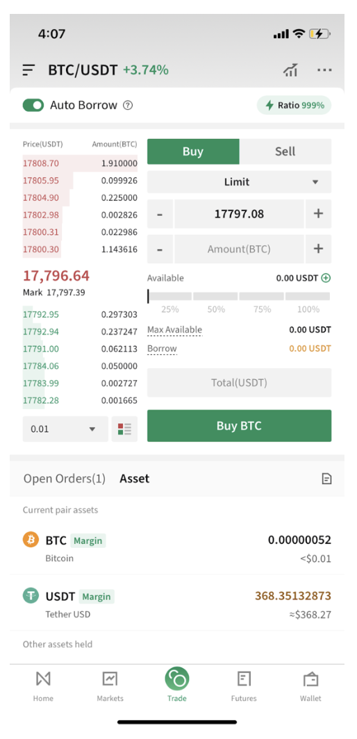Tap the Amount(BTC) input field
The height and width of the screenshot is (739, 357).
point(239,249)
